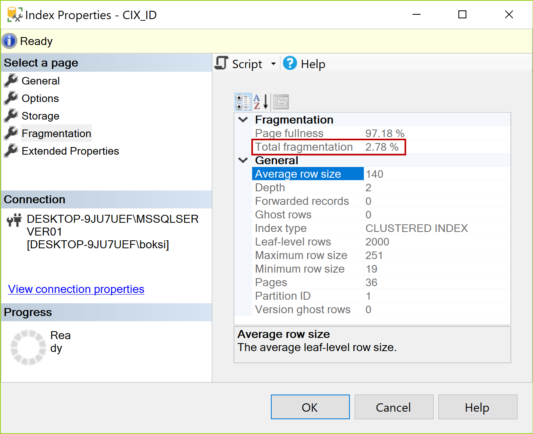Image resolution: width=533 pixels, height=434 pixels.
Task: Click the wrench icon beside Fragmentation page
Action: (11, 133)
